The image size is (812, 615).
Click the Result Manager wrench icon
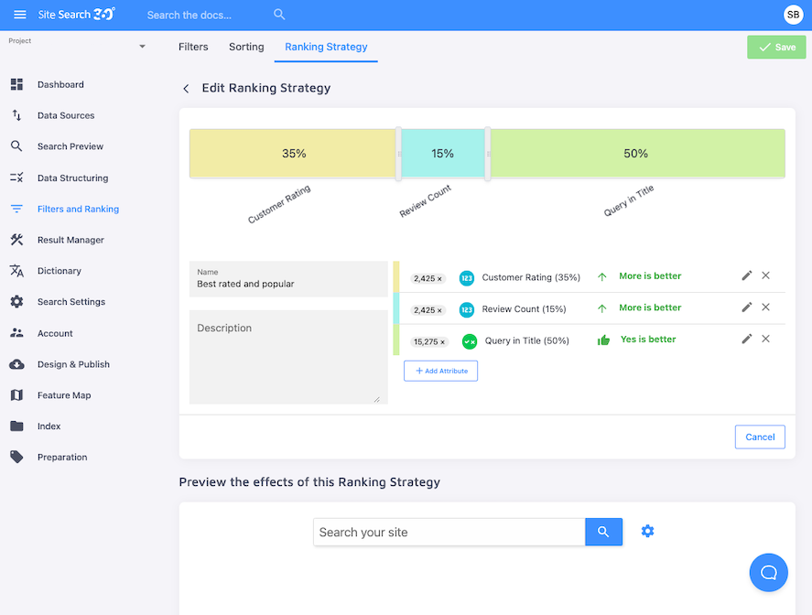tap(16, 240)
